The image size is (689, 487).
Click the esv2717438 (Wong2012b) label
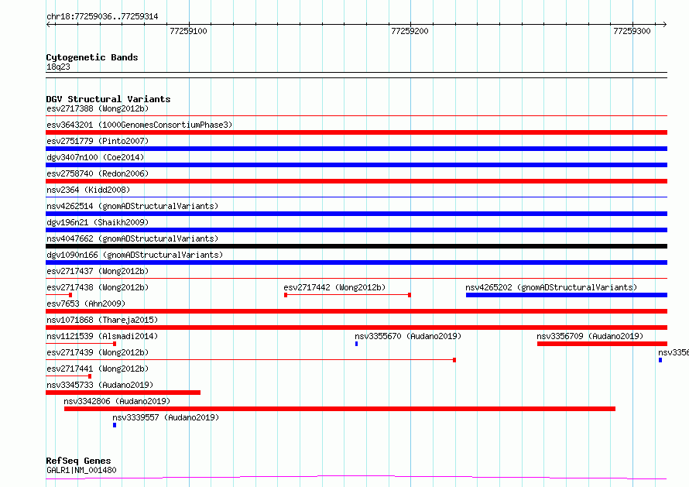coord(98,287)
